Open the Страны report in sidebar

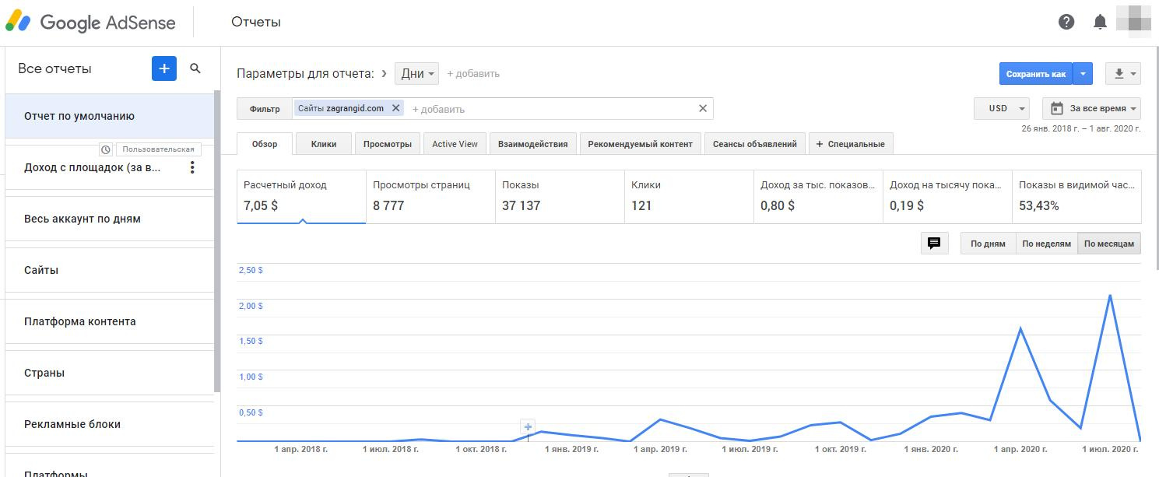[44, 373]
